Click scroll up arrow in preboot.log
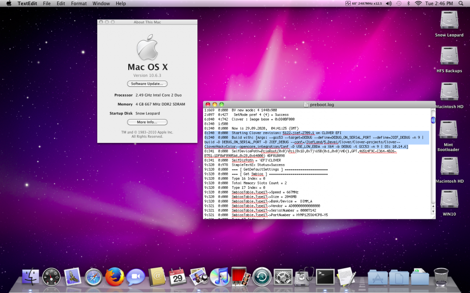 pyautogui.click(x=433, y=207)
